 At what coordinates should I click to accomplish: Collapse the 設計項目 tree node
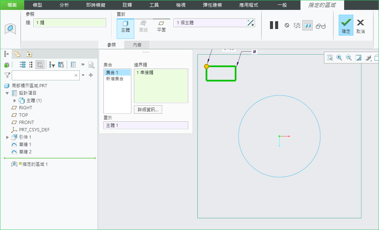[x=7, y=93]
